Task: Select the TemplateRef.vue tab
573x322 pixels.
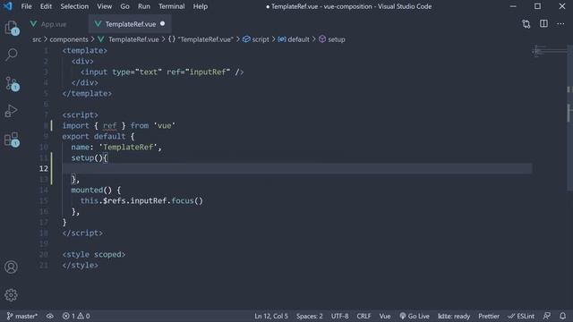Action: pyautogui.click(x=131, y=24)
